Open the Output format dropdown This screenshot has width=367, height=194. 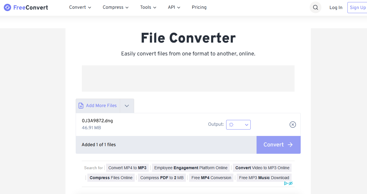pos(238,125)
